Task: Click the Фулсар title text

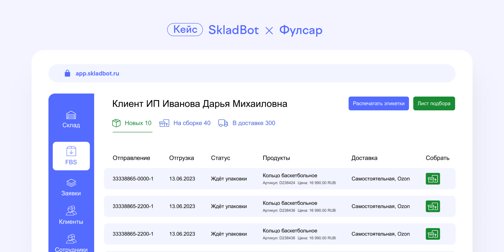Action: (301, 30)
